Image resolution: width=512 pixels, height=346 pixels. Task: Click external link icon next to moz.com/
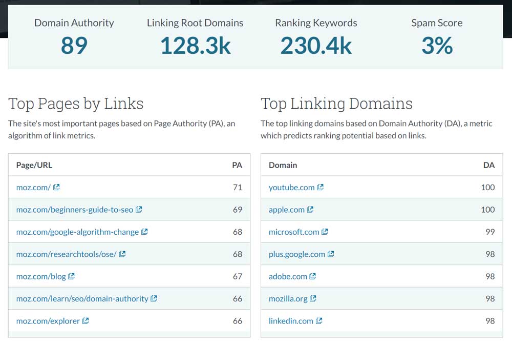tap(56, 187)
